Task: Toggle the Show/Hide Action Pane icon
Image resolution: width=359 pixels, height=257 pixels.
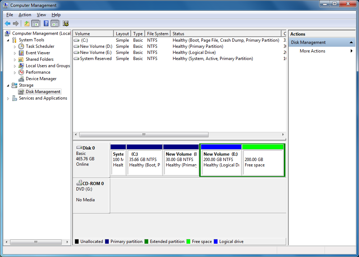Action: 55,23
